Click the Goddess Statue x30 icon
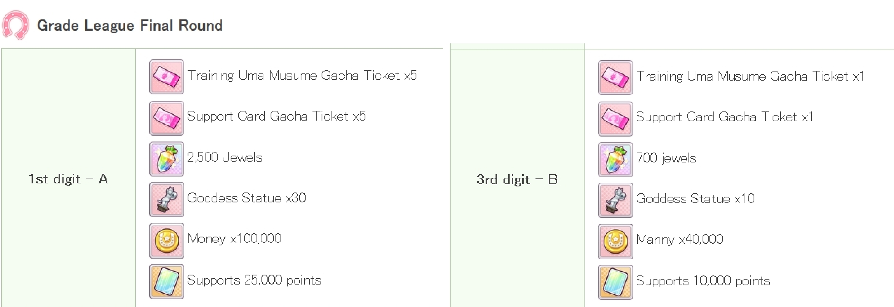The width and height of the screenshot is (894, 307). (x=167, y=200)
